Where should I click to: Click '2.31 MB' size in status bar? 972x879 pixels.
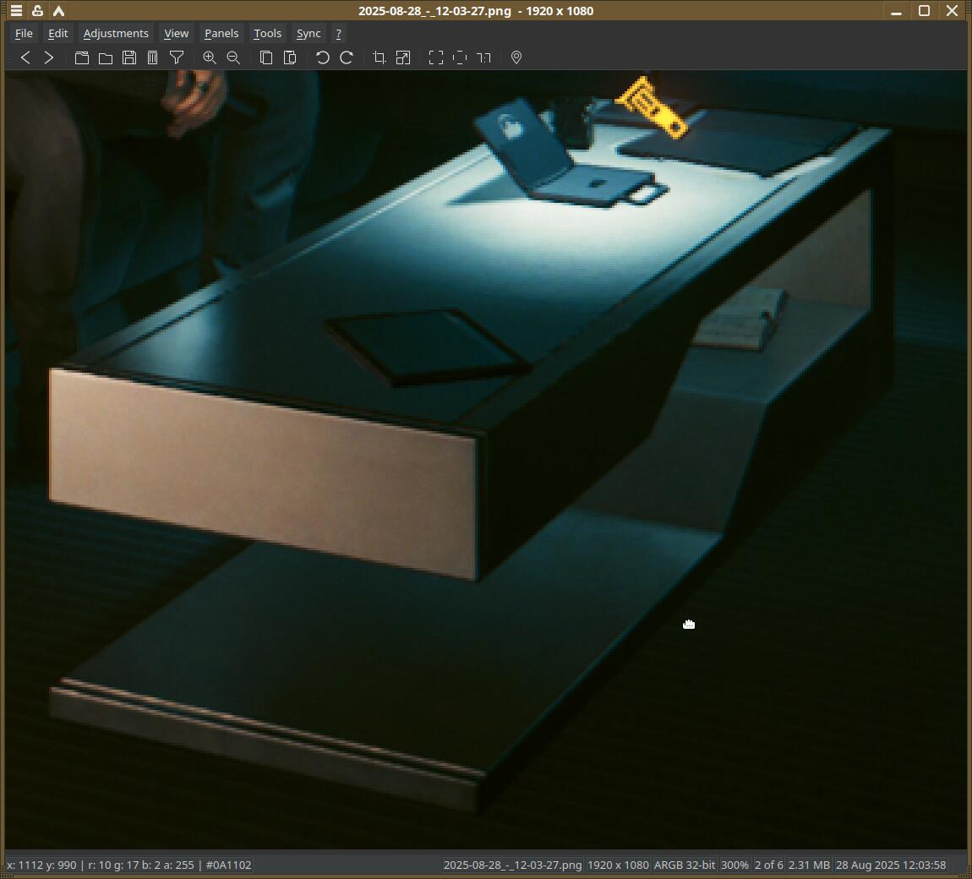coord(809,865)
